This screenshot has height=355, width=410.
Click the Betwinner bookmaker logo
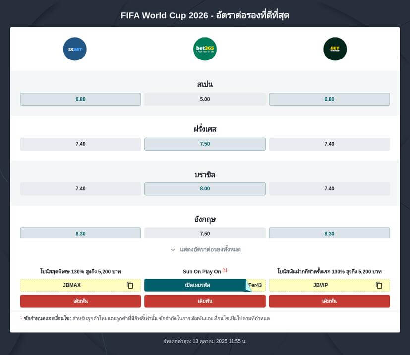pos(335,49)
